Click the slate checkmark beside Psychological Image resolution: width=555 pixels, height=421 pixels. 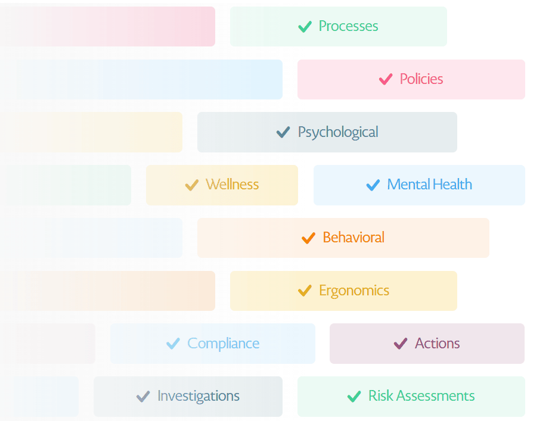point(283,132)
